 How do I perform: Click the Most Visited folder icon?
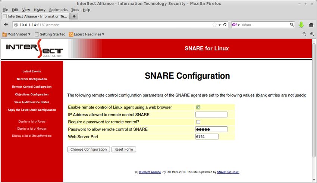tap(4, 34)
